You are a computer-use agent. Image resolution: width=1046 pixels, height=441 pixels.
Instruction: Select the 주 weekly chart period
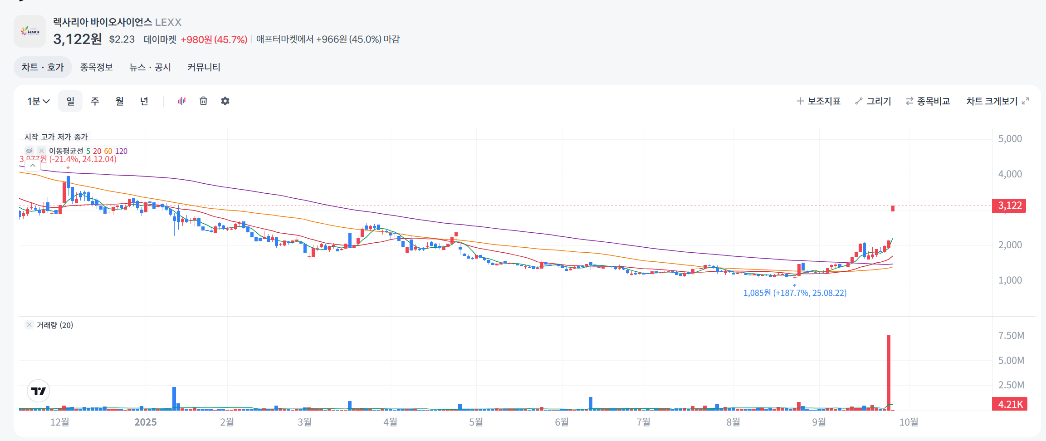[x=95, y=101]
